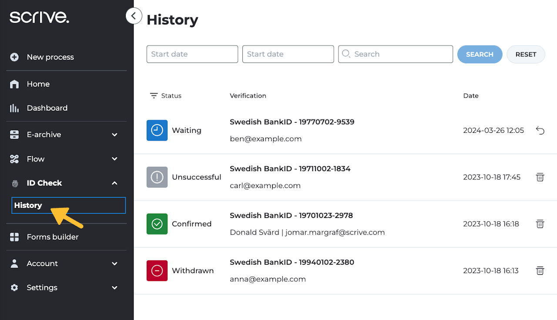Go to Forms builder

click(52, 237)
